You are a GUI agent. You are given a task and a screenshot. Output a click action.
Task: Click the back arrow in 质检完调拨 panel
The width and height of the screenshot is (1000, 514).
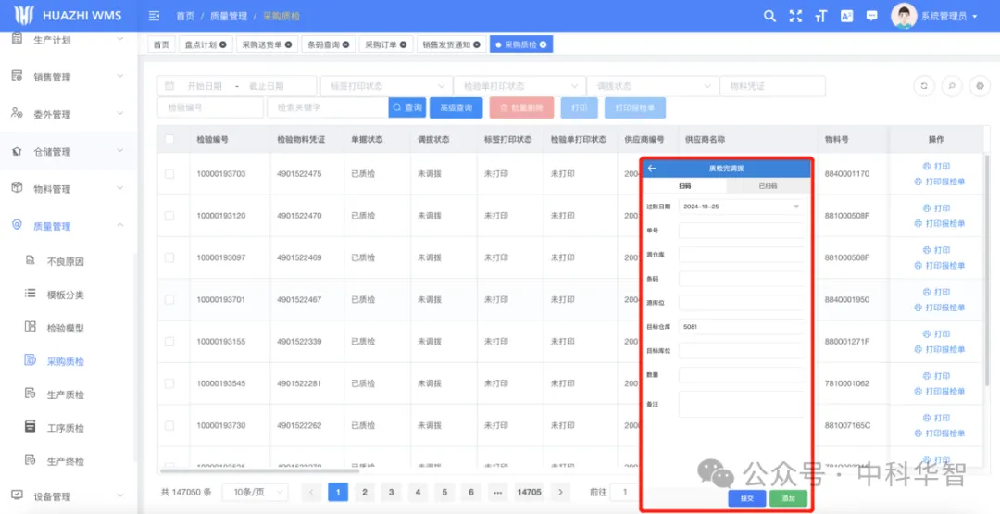tap(652, 169)
